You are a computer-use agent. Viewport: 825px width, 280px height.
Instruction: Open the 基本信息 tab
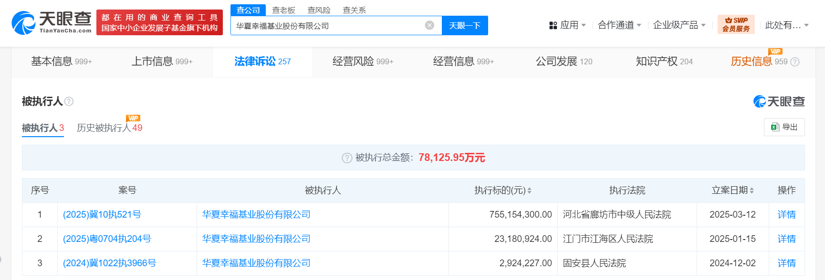(x=62, y=61)
